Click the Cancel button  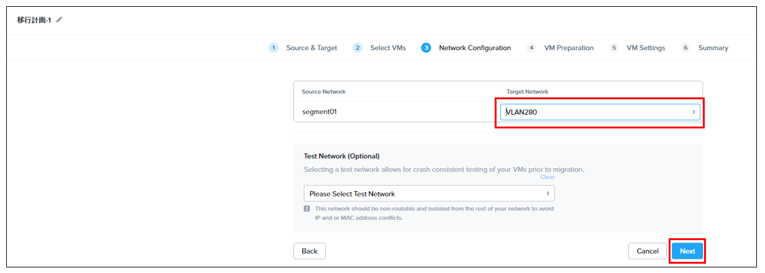tap(648, 251)
